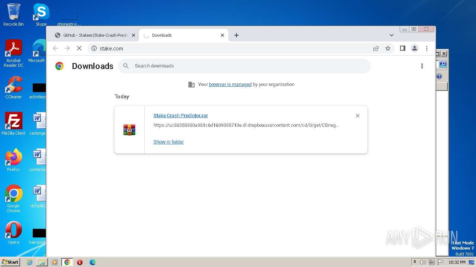This screenshot has width=476, height=267.
Task: Click the Chrome logo beside Downloads
Action: tap(59, 66)
